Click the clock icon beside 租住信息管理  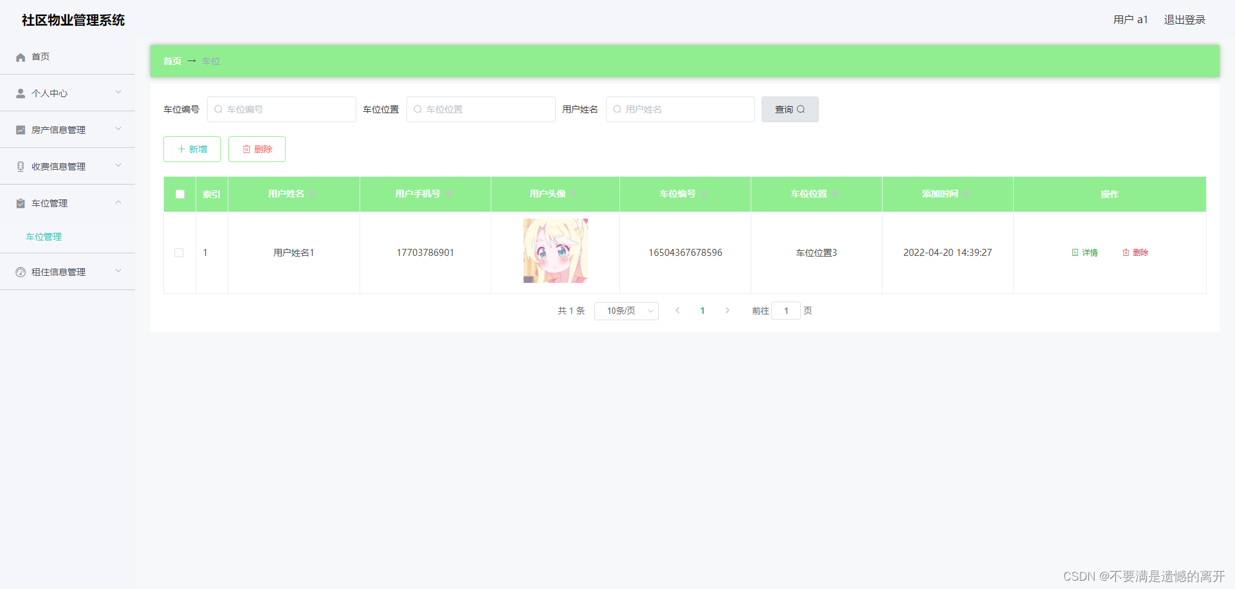(20, 271)
